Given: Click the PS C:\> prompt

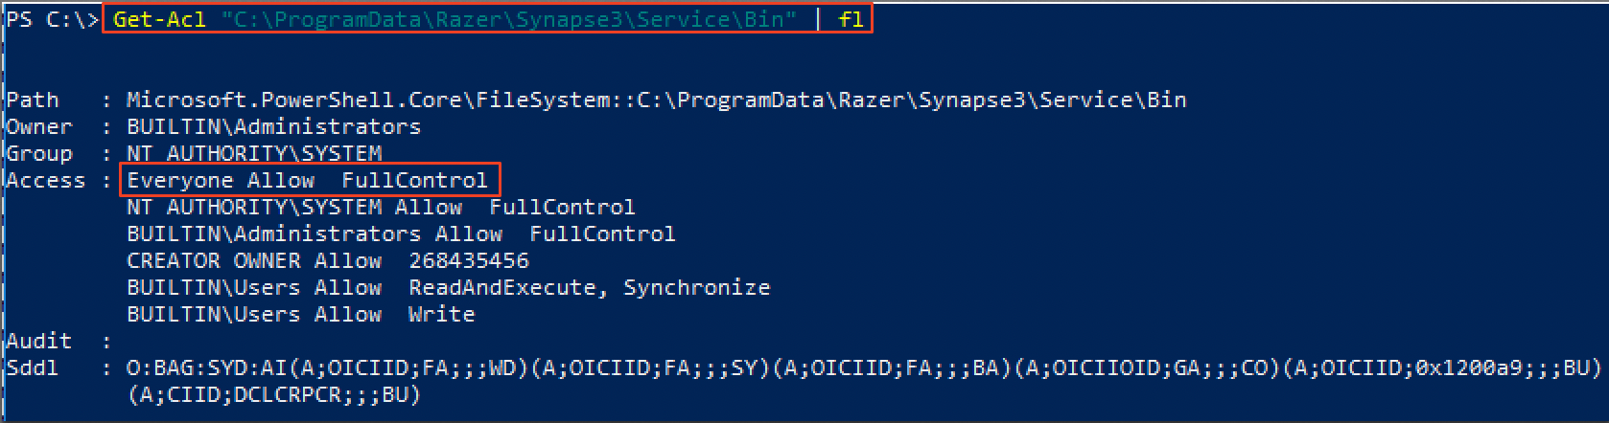Looking at the screenshot, I should [52, 20].
